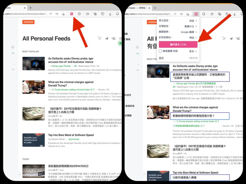246x184 pixels.
Task: Click the Trump courtroom thumbnail in the right window
Action: coord(158,112)
